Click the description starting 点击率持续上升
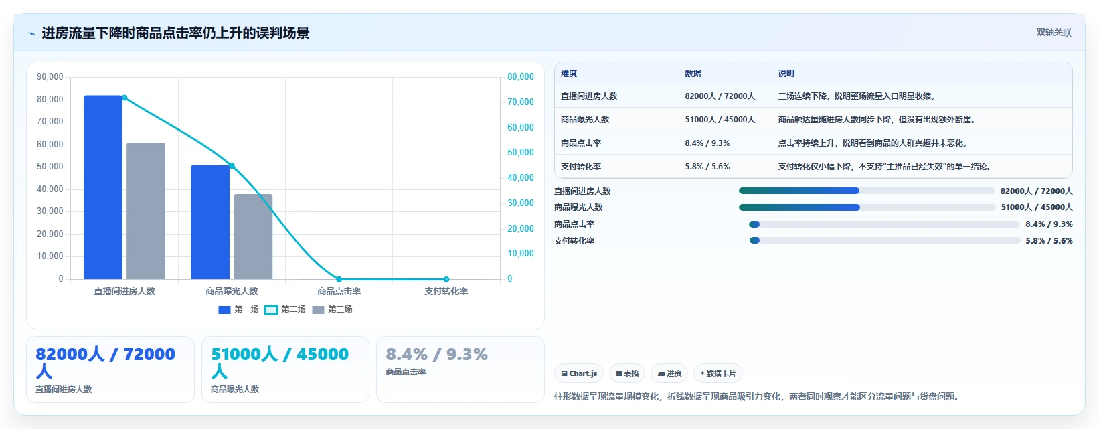The image size is (1099, 429). [872, 143]
